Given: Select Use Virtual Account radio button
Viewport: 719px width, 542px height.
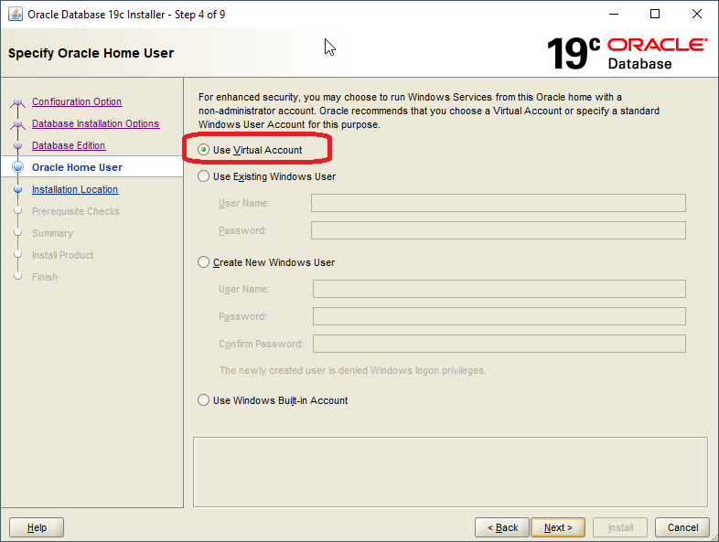Looking at the screenshot, I should pyautogui.click(x=204, y=150).
